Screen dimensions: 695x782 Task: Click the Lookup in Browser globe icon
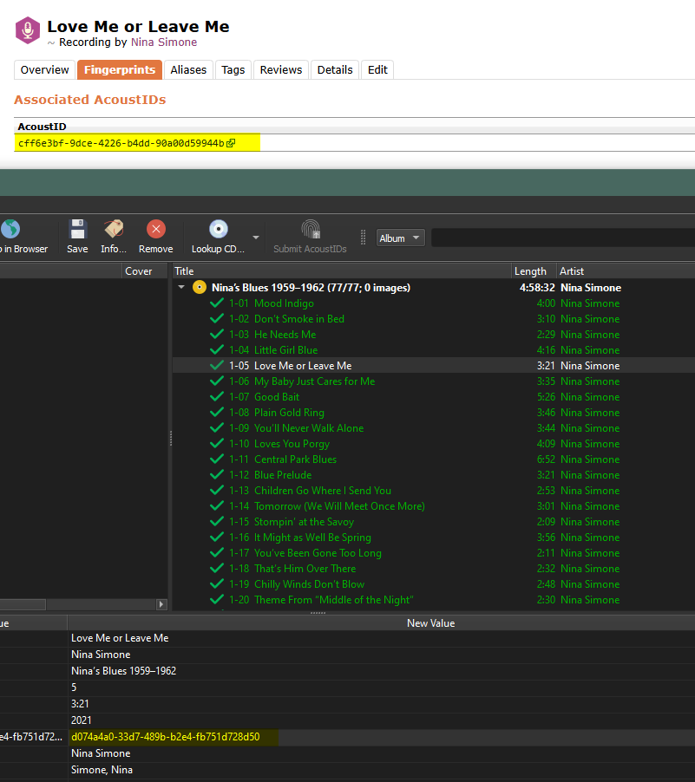[x=10, y=230]
